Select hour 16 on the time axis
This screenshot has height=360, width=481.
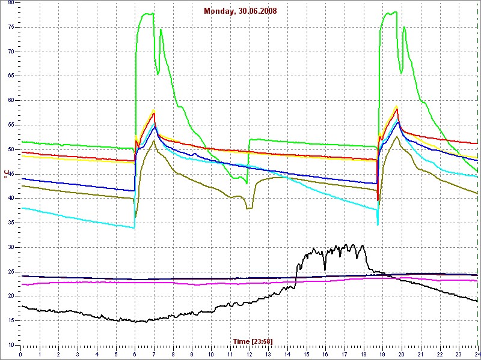coord(325,354)
